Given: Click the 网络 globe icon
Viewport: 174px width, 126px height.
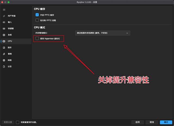Looking at the screenshot, I should [x=4, y=60].
